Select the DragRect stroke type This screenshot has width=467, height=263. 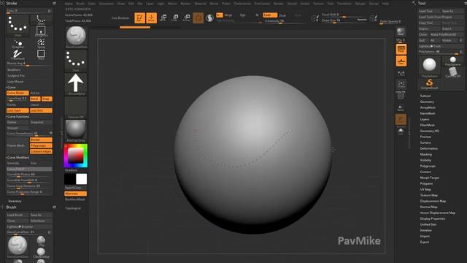(41, 31)
